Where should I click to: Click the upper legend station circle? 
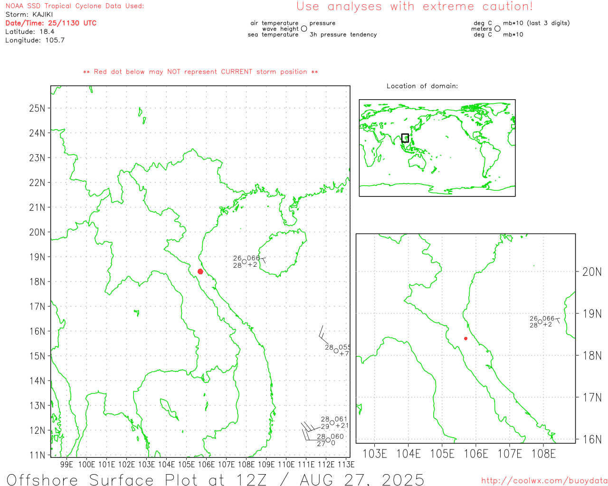point(304,28)
